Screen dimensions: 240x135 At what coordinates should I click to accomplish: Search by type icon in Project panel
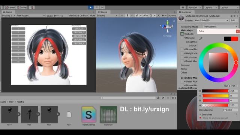point(158,98)
